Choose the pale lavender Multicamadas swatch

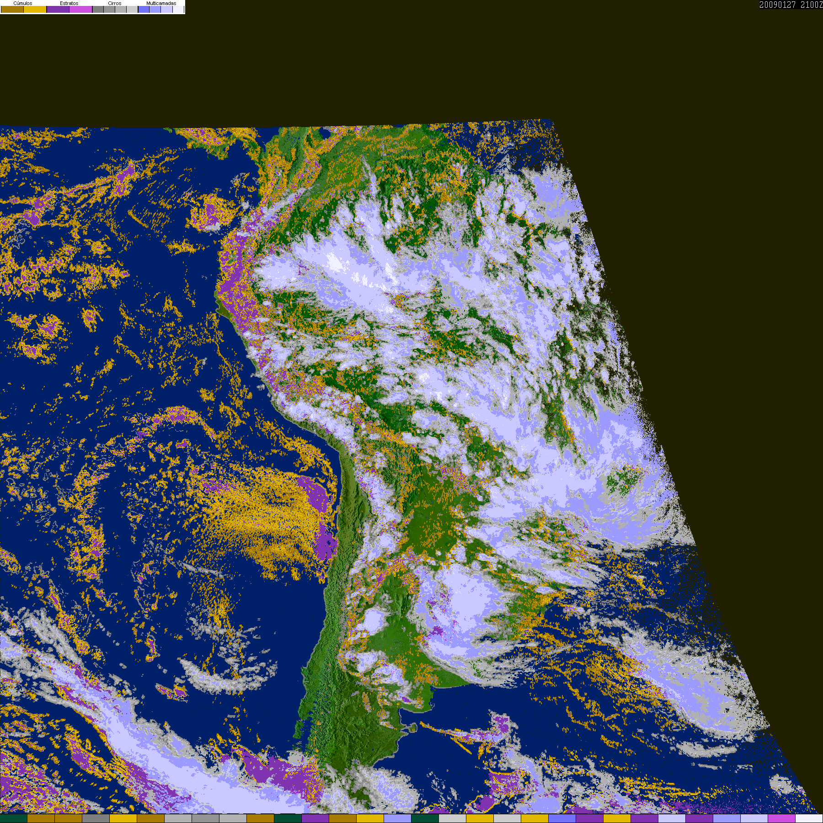(166, 9)
